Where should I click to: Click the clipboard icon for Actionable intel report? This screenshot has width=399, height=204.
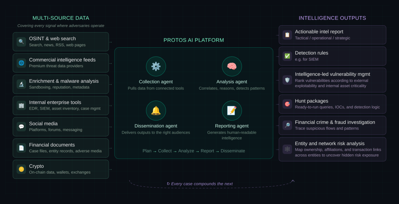click(x=287, y=35)
